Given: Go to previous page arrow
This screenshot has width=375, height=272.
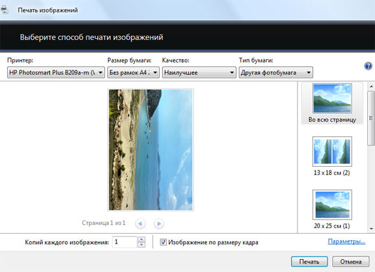Looking at the screenshot, I should tap(140, 224).
